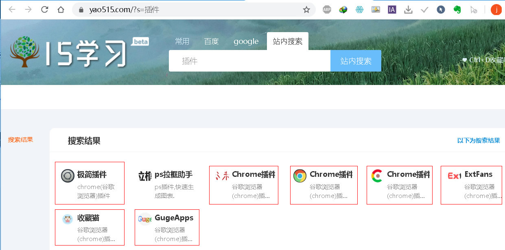This screenshot has width=505, height=250.
Task: Switch to the google search tab
Action: point(246,41)
